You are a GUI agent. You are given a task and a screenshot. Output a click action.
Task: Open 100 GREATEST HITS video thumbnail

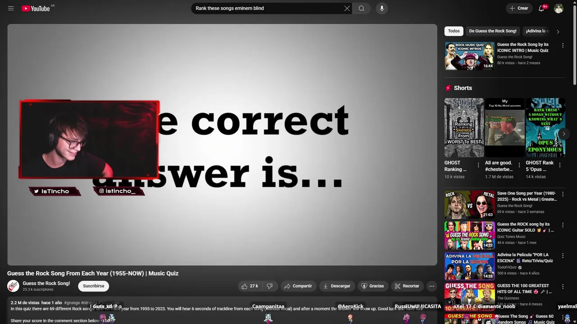(469, 297)
